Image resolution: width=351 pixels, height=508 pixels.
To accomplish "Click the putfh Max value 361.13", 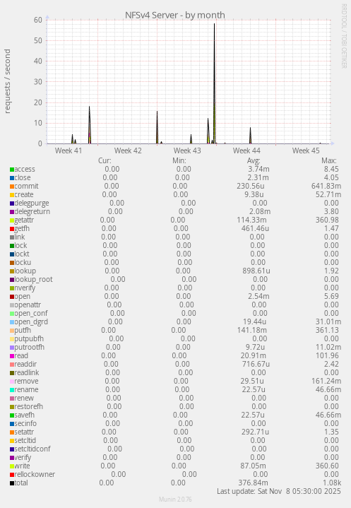I will pyautogui.click(x=327, y=330).
